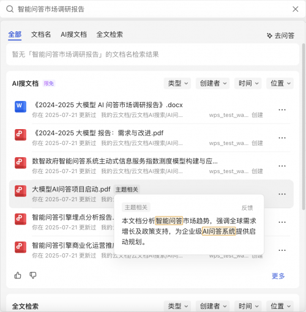Open more options for 大模型AI问答项目启动.pdf
Screen dimensions: 306x312
pyautogui.click(x=282, y=194)
